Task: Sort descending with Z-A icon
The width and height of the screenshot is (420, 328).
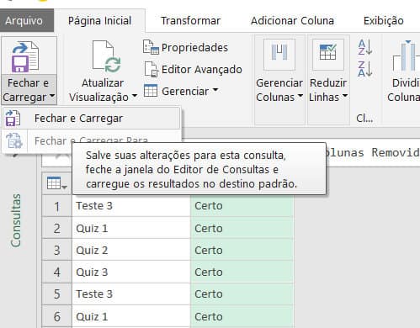Action: click(365, 69)
